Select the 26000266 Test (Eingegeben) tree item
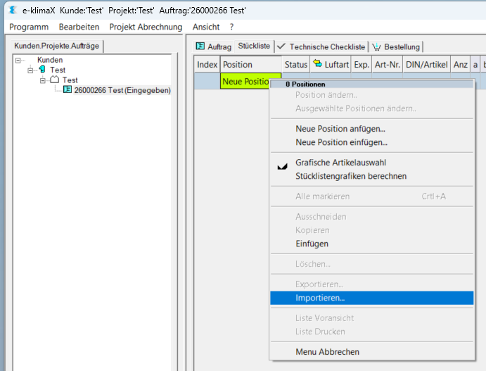The height and width of the screenshot is (371, 486). [122, 90]
